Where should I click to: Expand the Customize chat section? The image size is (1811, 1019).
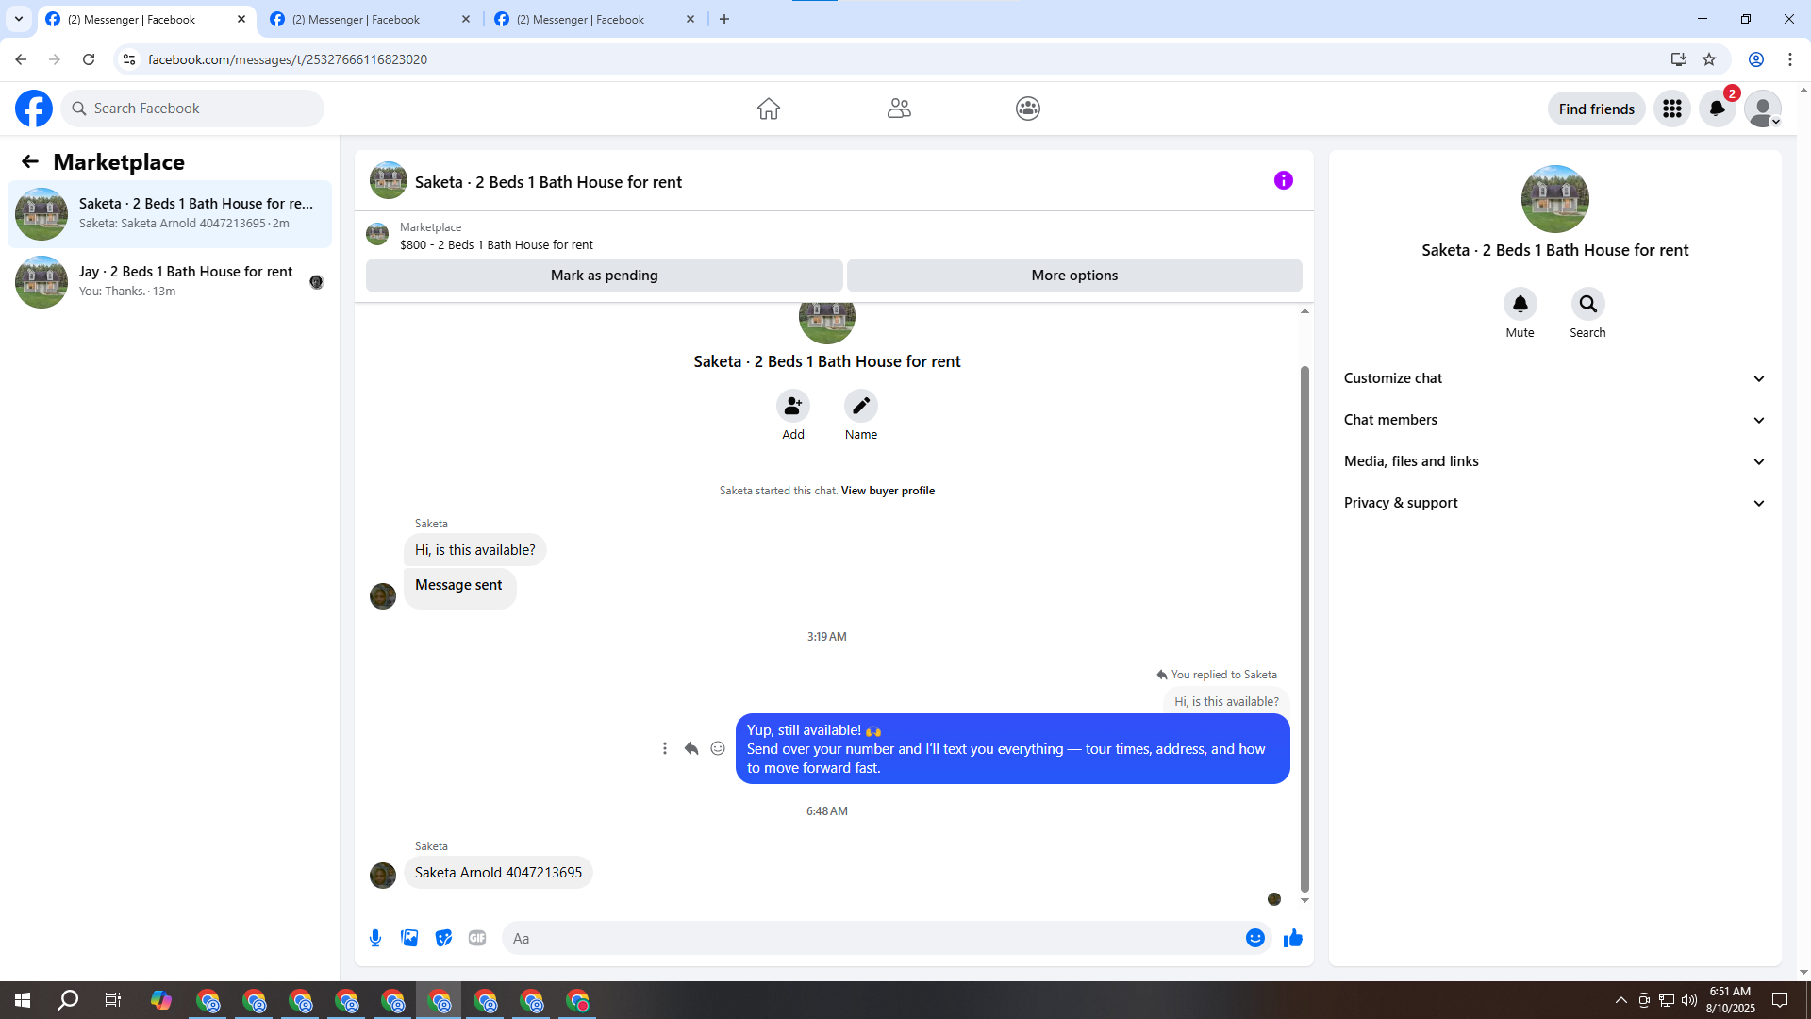pyautogui.click(x=1554, y=378)
